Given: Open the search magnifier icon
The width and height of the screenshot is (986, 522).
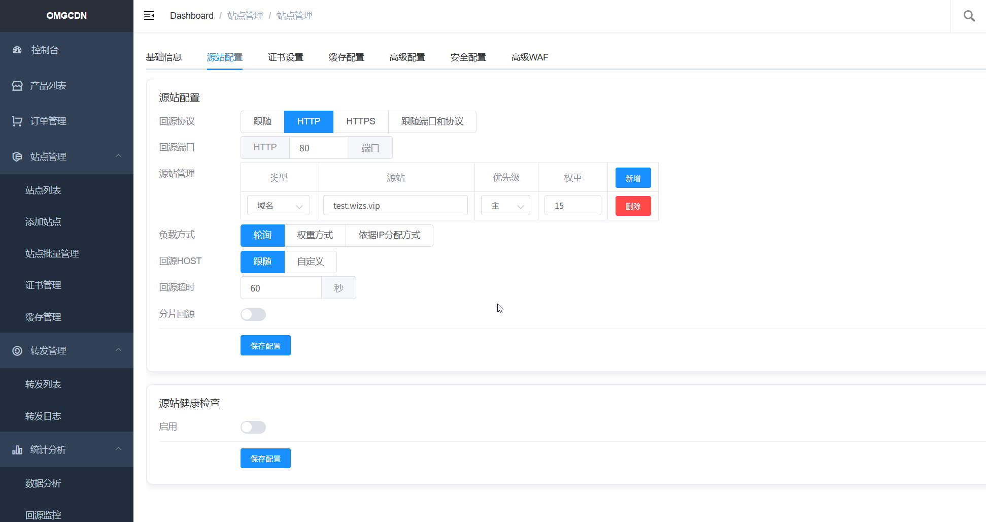Looking at the screenshot, I should [969, 16].
